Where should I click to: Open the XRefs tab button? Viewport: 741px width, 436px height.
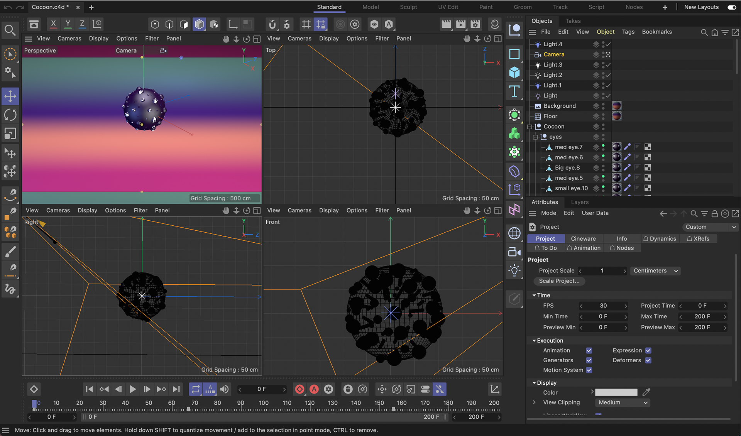[698, 239]
